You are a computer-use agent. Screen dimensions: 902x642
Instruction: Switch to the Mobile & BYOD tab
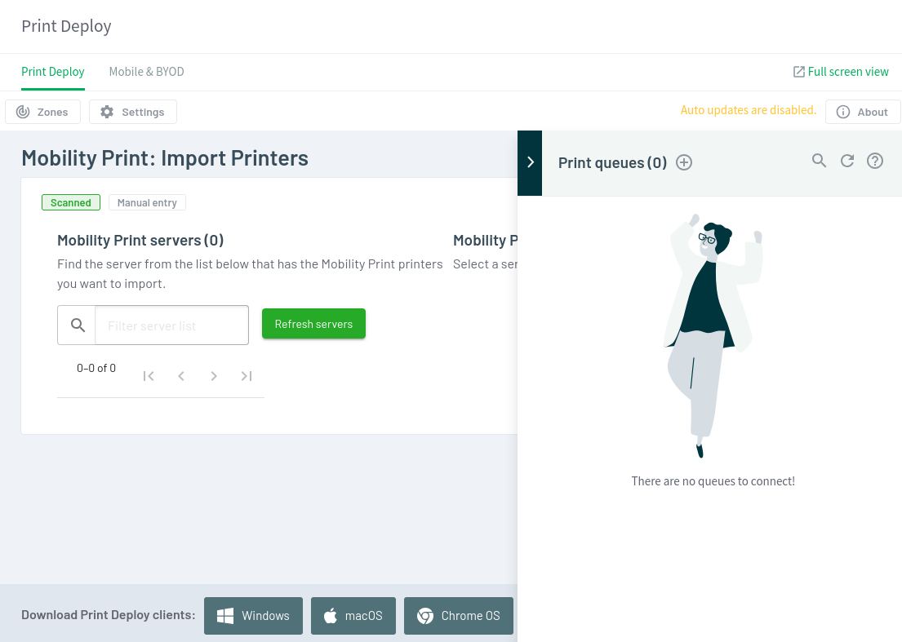(x=147, y=72)
